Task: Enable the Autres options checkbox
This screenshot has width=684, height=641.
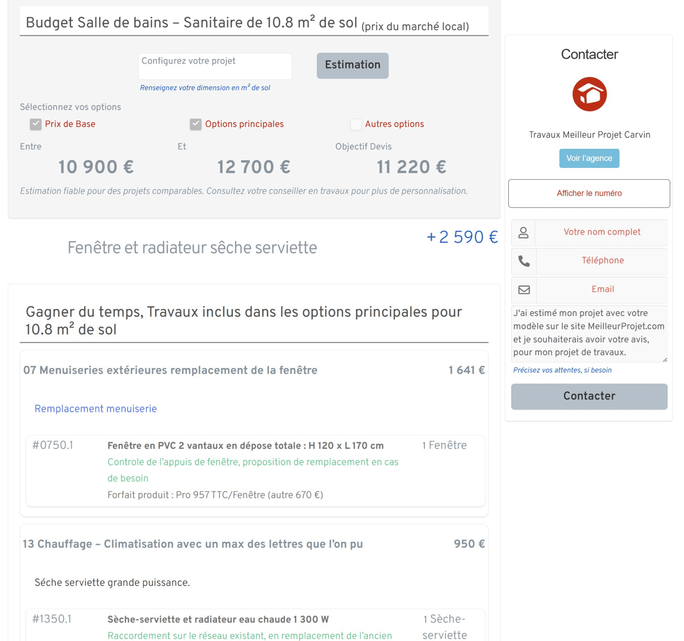Action: pos(356,124)
